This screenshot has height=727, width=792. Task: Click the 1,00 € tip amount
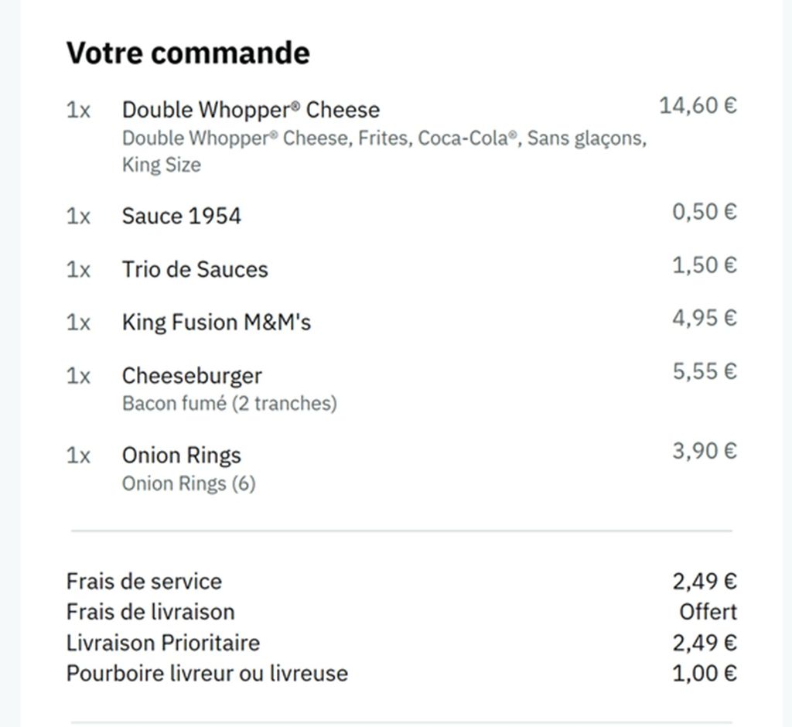click(704, 674)
